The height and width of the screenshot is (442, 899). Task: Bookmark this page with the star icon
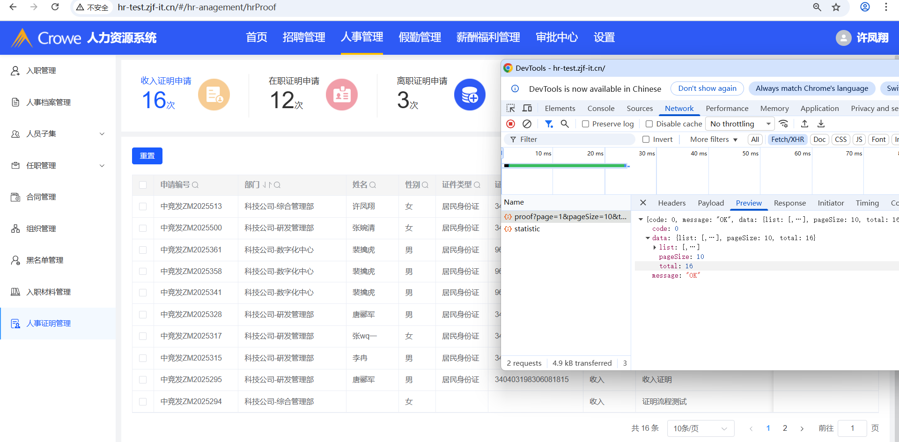(x=836, y=7)
